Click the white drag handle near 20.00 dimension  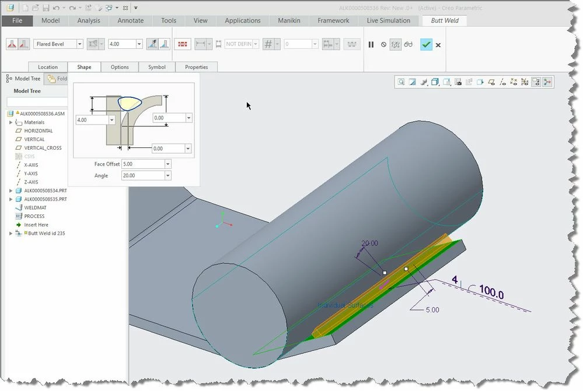pyautogui.click(x=385, y=273)
